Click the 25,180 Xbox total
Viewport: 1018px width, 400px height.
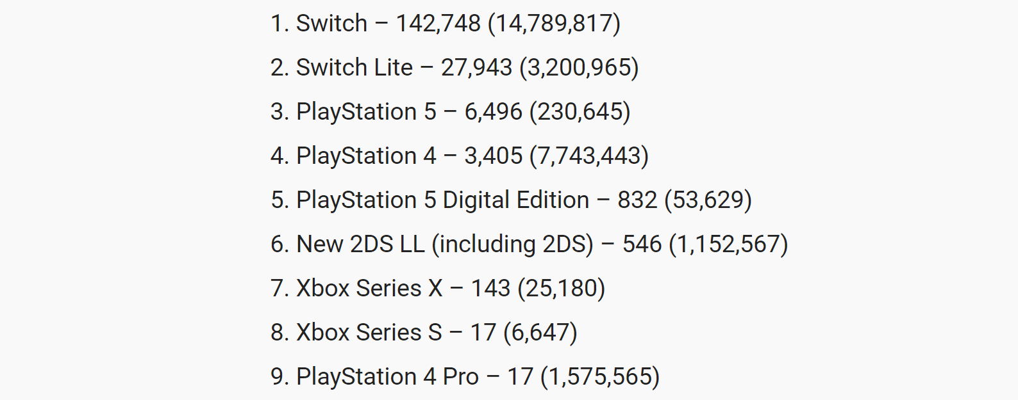point(561,289)
